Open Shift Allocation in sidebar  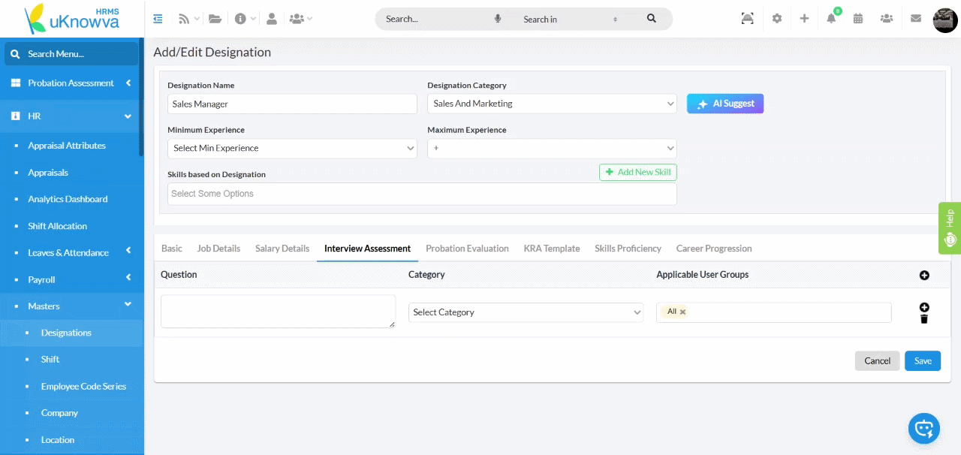[x=58, y=226]
